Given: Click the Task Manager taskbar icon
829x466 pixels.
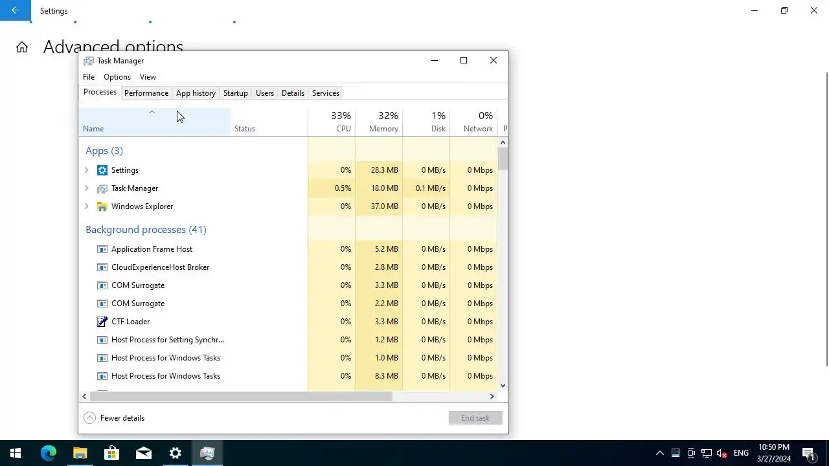Looking at the screenshot, I should click(x=207, y=453).
